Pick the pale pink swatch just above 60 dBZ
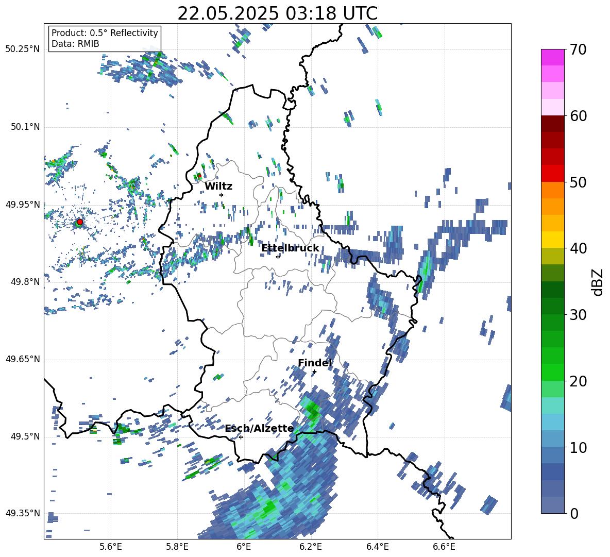610x557 pixels. (552, 107)
